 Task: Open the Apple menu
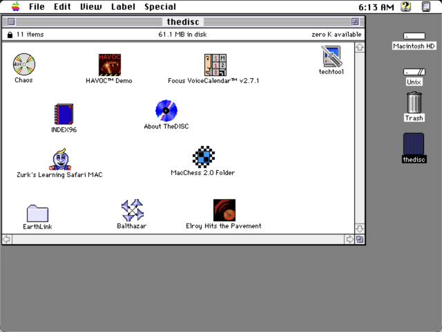(15, 6)
